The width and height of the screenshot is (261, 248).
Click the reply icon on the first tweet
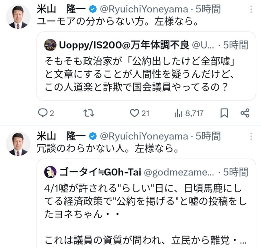coord(43,113)
